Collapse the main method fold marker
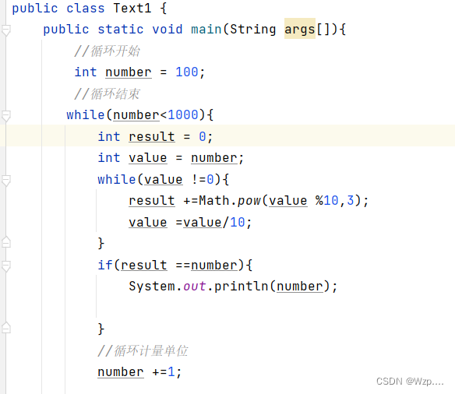This screenshot has width=455, height=394. (x=5, y=30)
